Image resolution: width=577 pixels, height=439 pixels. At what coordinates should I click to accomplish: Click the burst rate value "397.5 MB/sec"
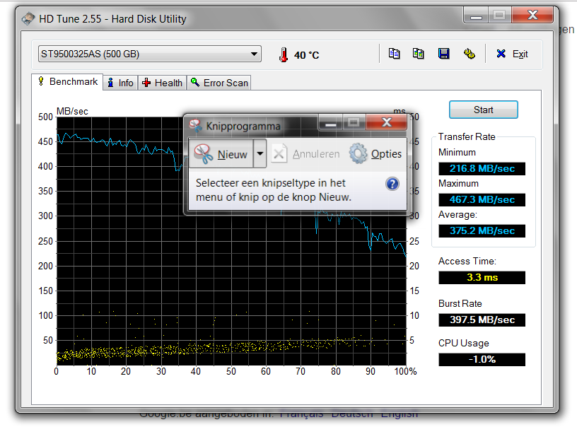(x=482, y=320)
